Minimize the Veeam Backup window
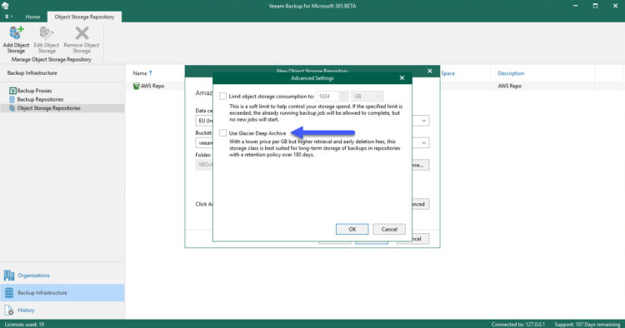Image resolution: width=625 pixels, height=328 pixels. pos(576,6)
